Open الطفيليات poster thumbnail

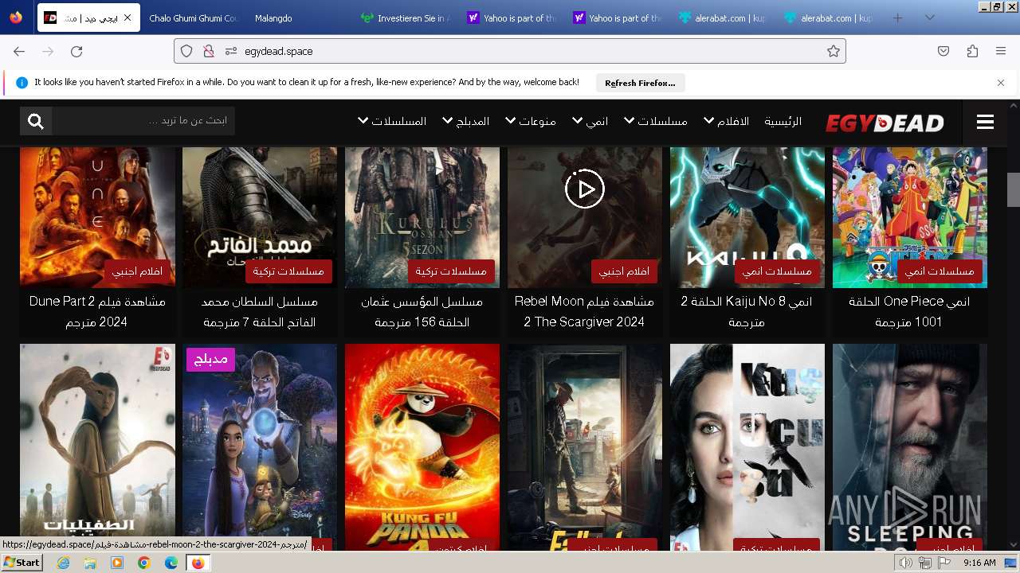[97, 446]
